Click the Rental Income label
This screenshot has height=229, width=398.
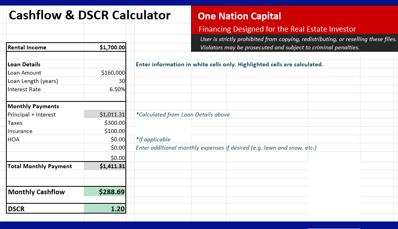(x=27, y=47)
